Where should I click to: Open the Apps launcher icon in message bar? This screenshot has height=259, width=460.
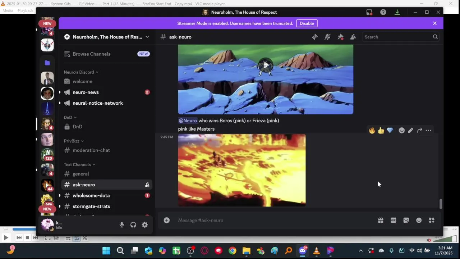tap(432, 220)
